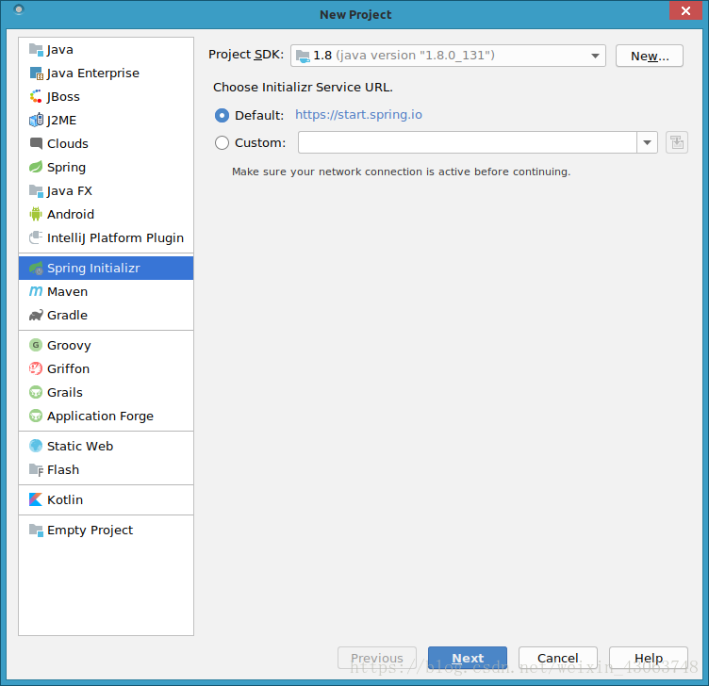Select Static Web list label
709x686 pixels.
[x=80, y=447]
